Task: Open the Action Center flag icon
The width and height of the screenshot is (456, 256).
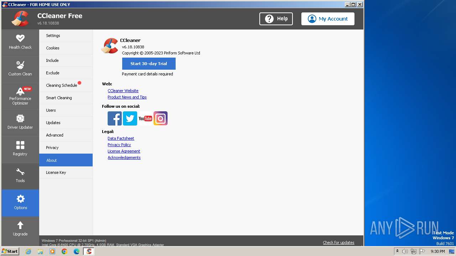Action: click(x=422, y=251)
